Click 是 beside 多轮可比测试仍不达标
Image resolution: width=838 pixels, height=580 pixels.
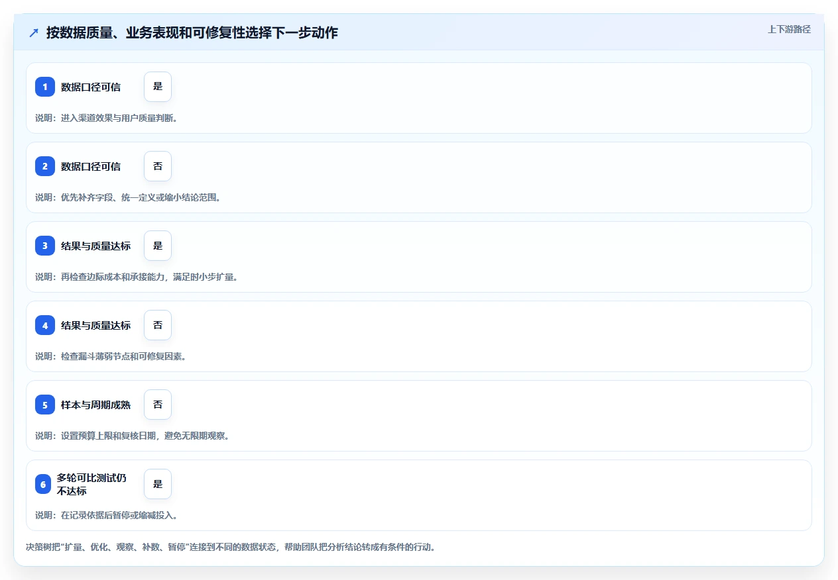tap(158, 484)
